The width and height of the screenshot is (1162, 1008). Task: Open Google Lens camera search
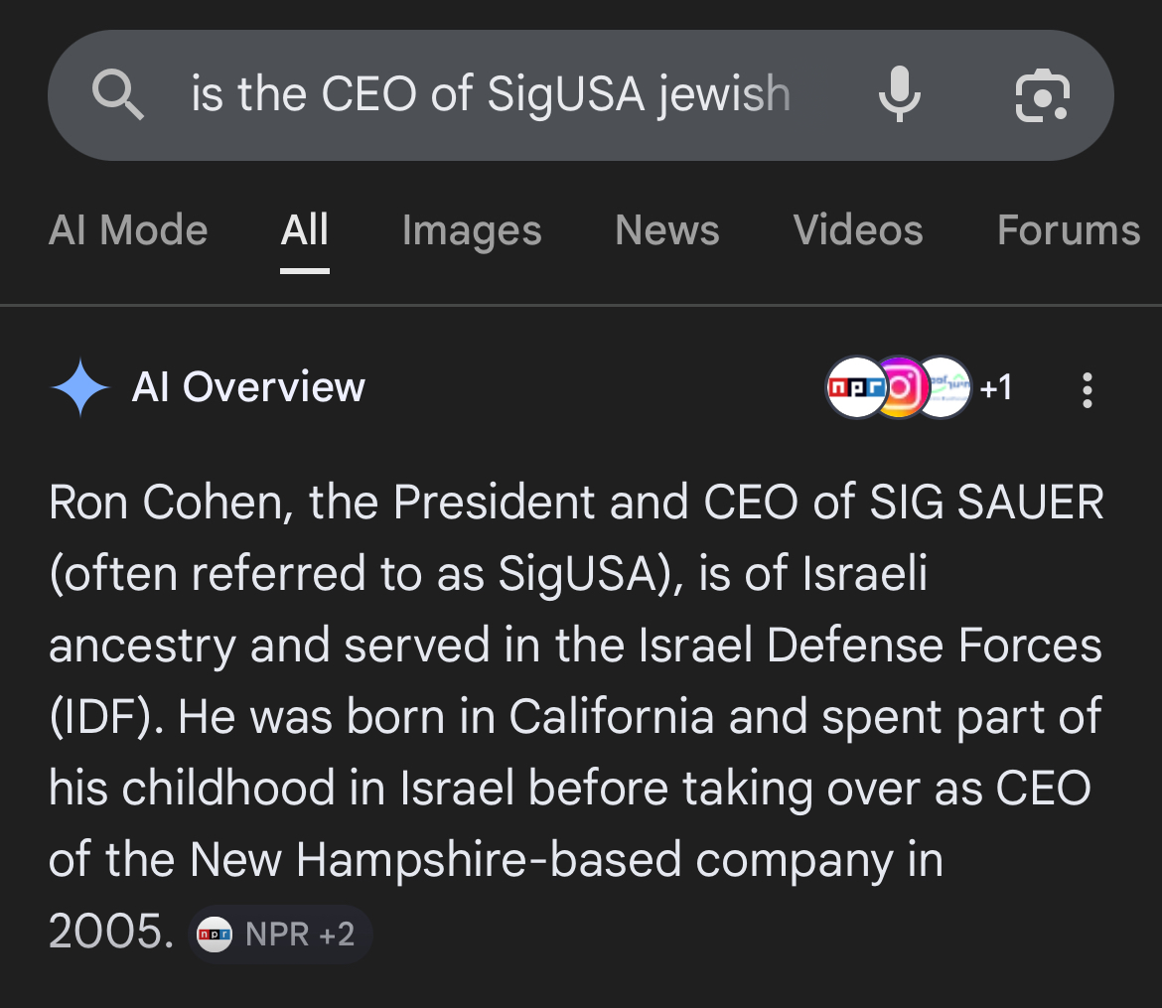(x=1042, y=95)
